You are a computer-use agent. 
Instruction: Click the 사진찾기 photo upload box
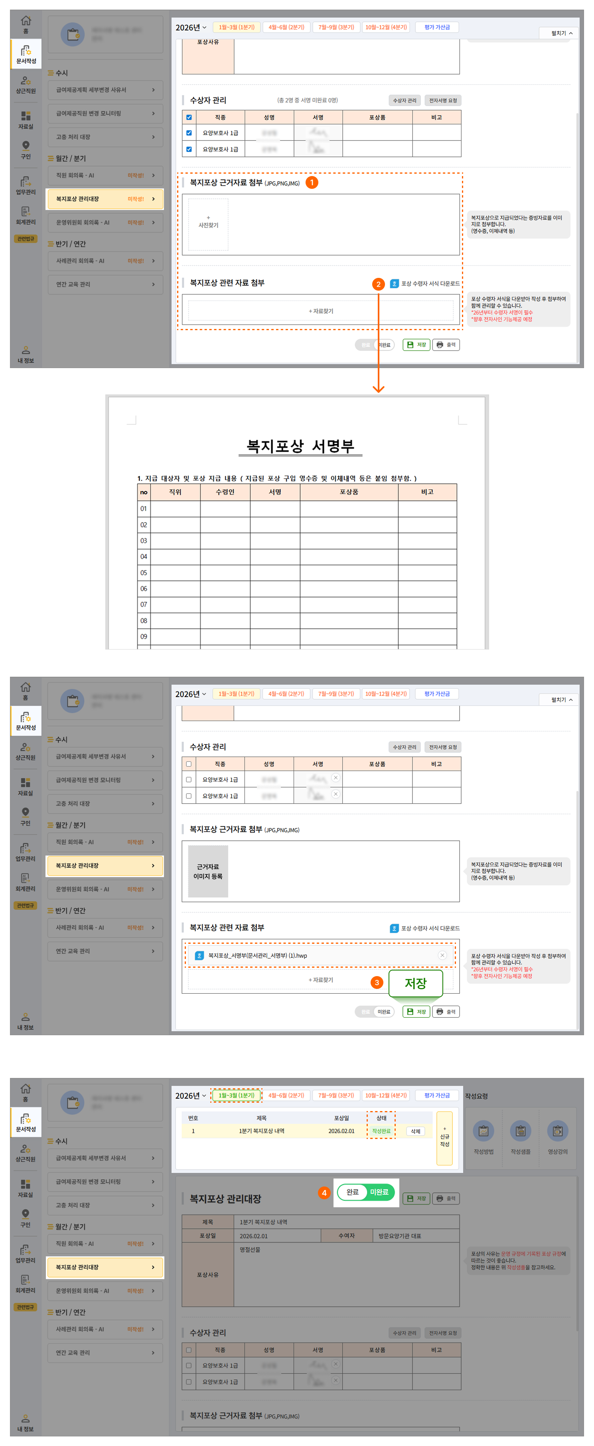(x=208, y=224)
